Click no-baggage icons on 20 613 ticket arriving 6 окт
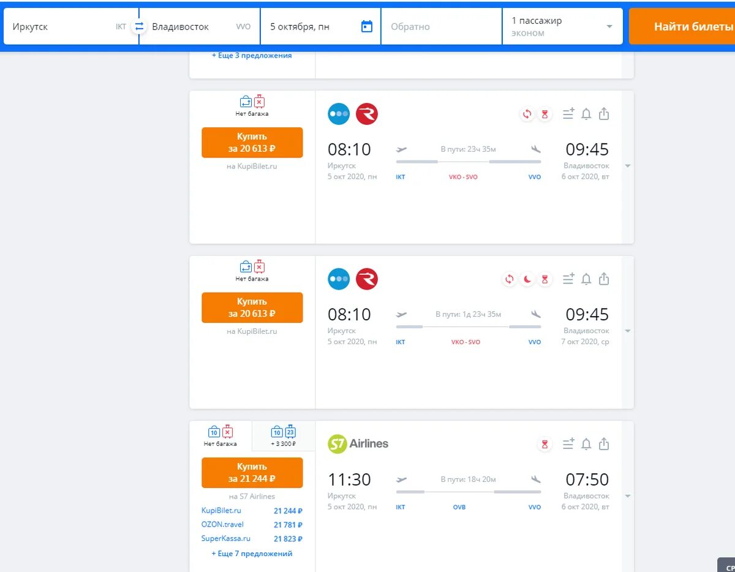735x572 pixels. pyautogui.click(x=252, y=102)
